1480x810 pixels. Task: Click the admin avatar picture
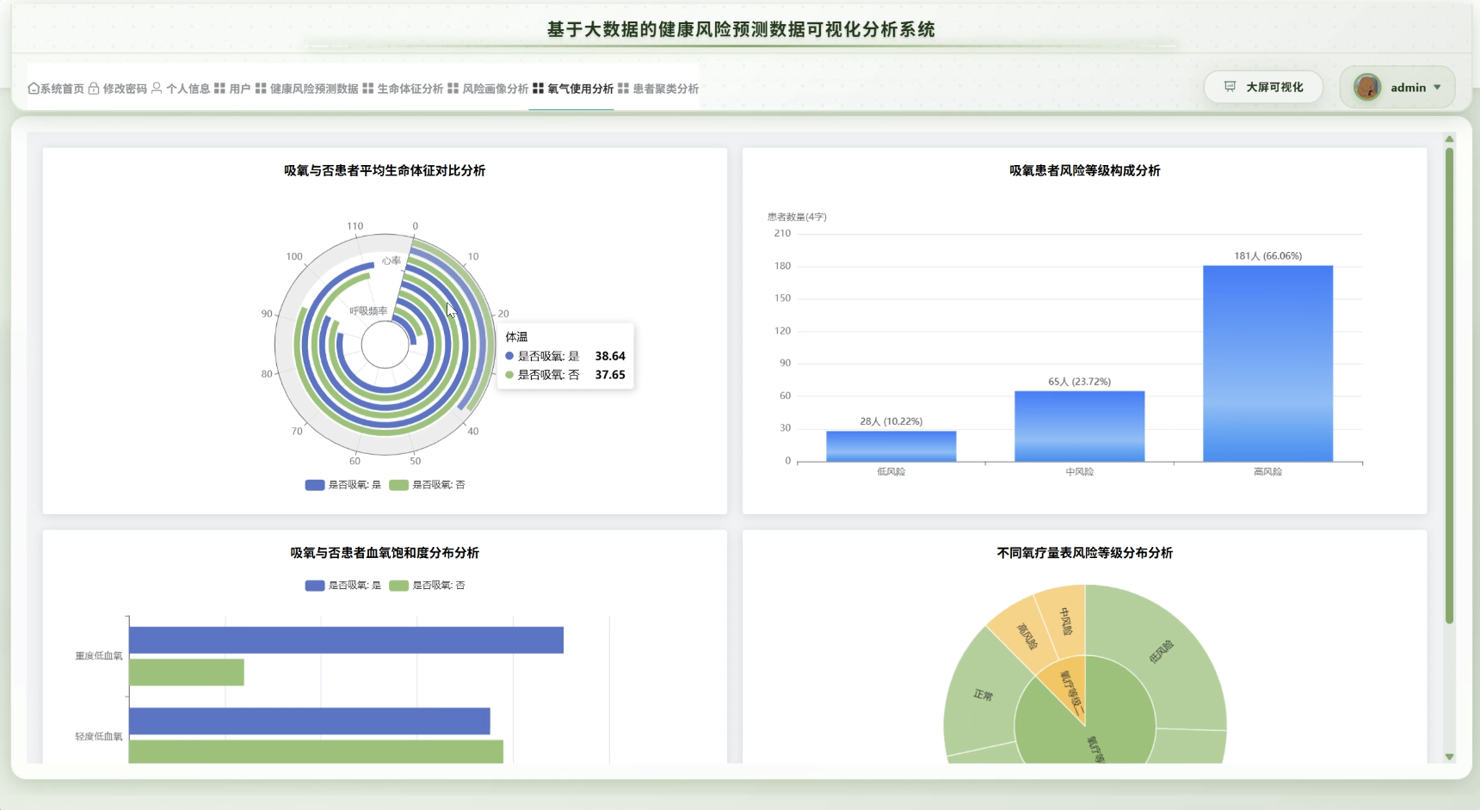pyautogui.click(x=1367, y=87)
